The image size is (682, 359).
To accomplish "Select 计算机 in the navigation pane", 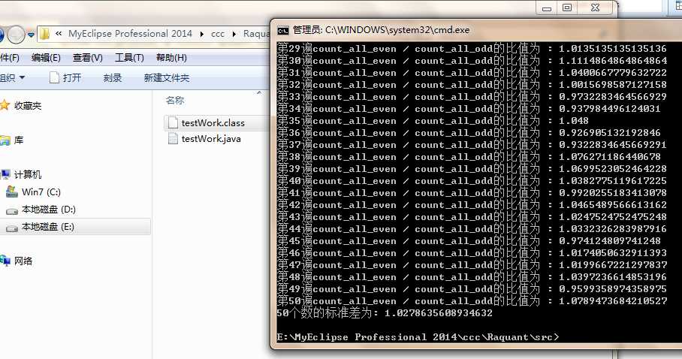I will (28, 174).
